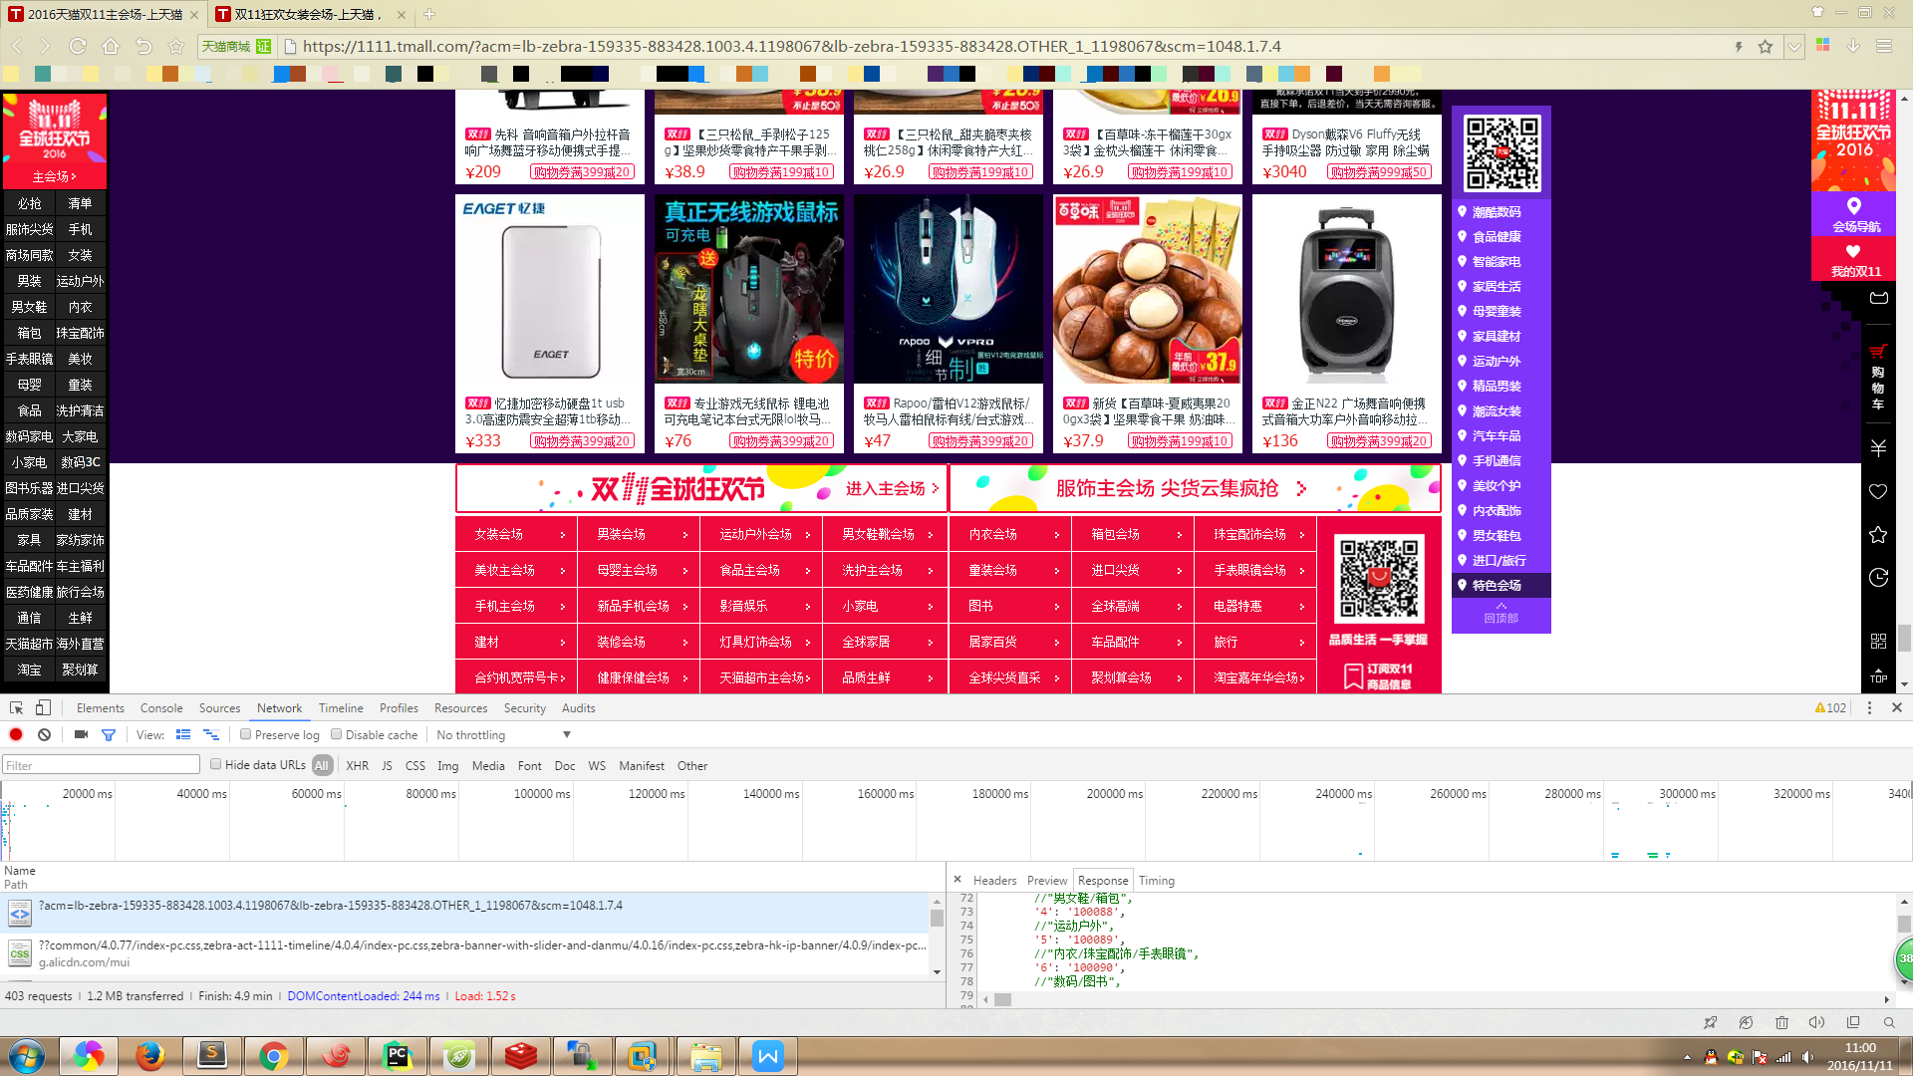Open Firefox from the Windows taskbar

(x=150, y=1056)
